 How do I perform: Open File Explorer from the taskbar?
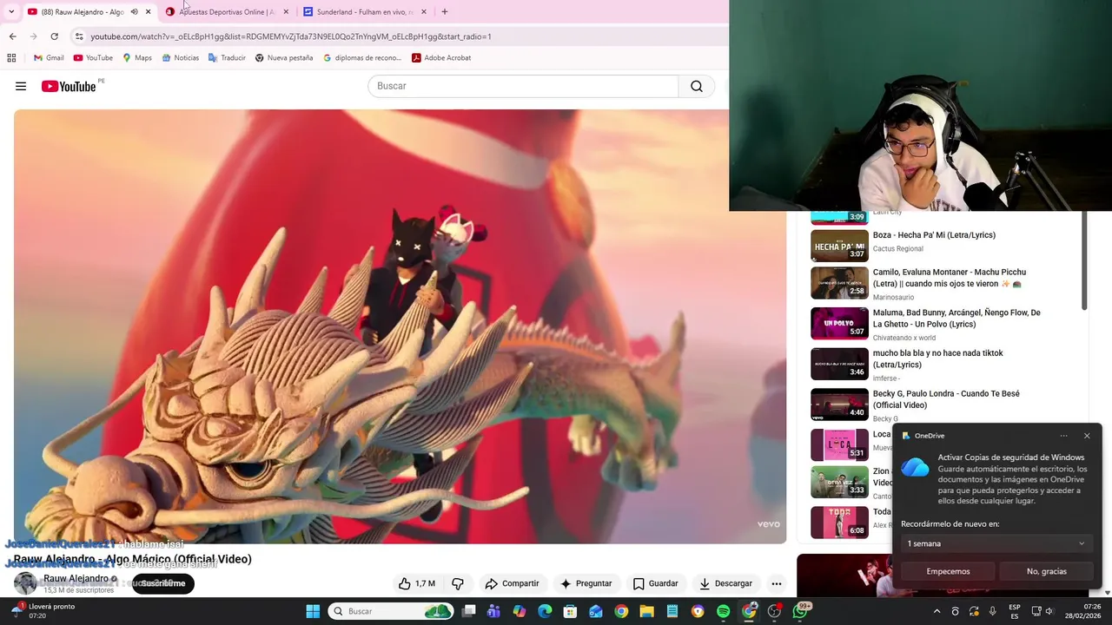coord(646,611)
